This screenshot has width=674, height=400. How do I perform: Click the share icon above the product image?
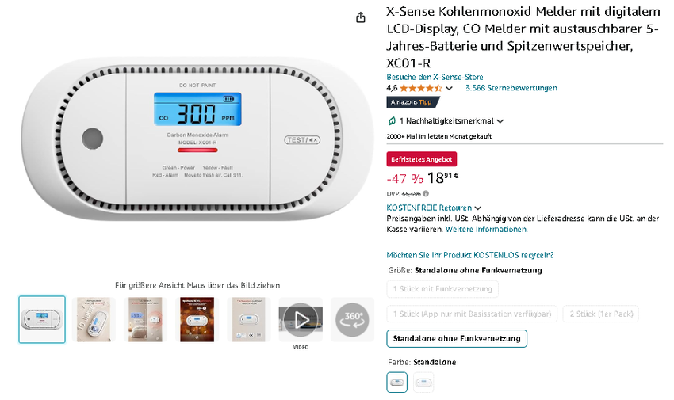(x=361, y=17)
